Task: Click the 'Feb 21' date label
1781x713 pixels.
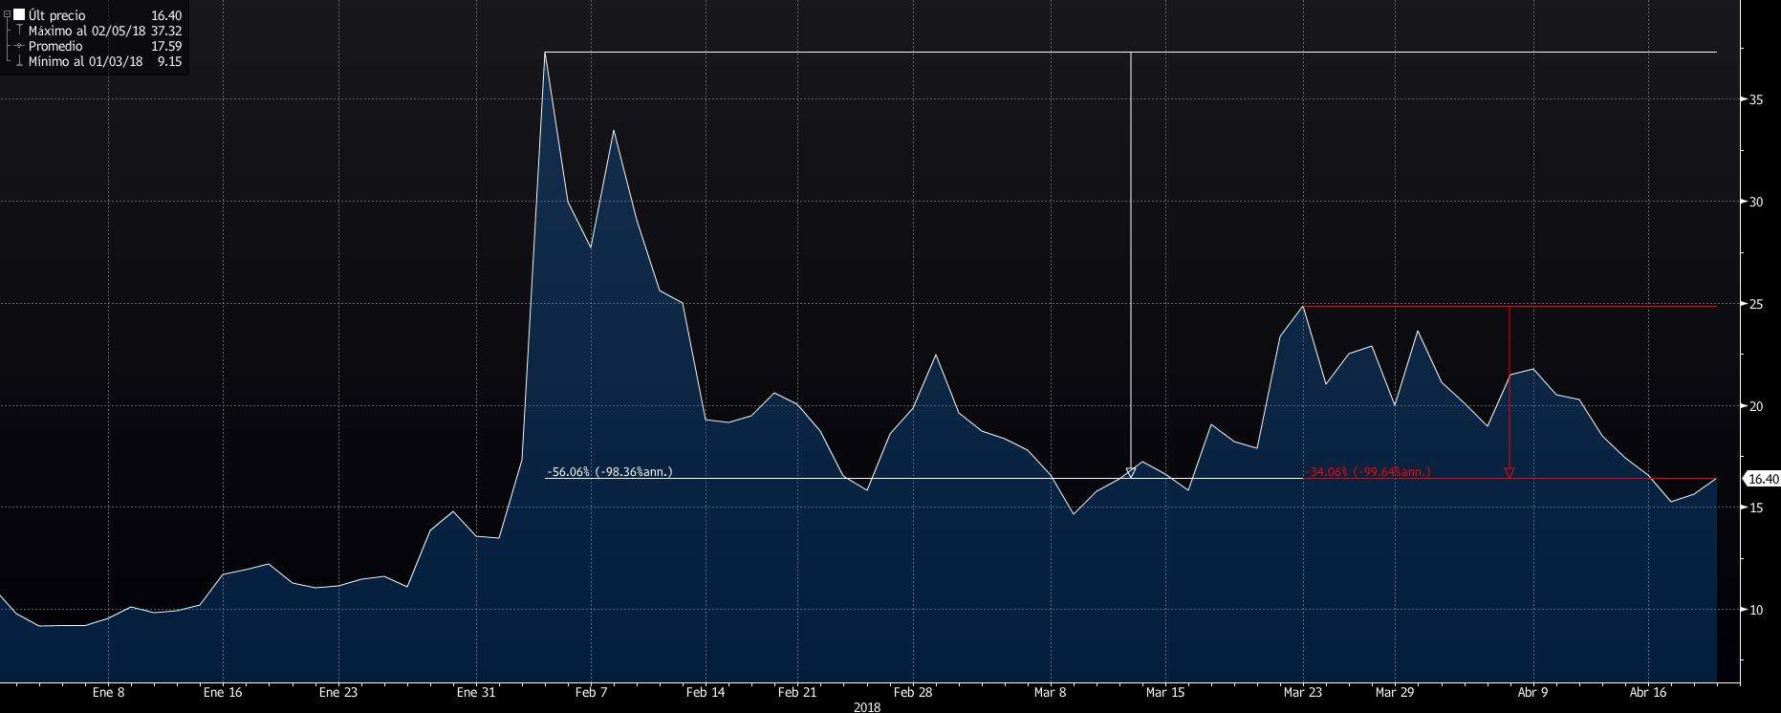Action: coord(797,692)
